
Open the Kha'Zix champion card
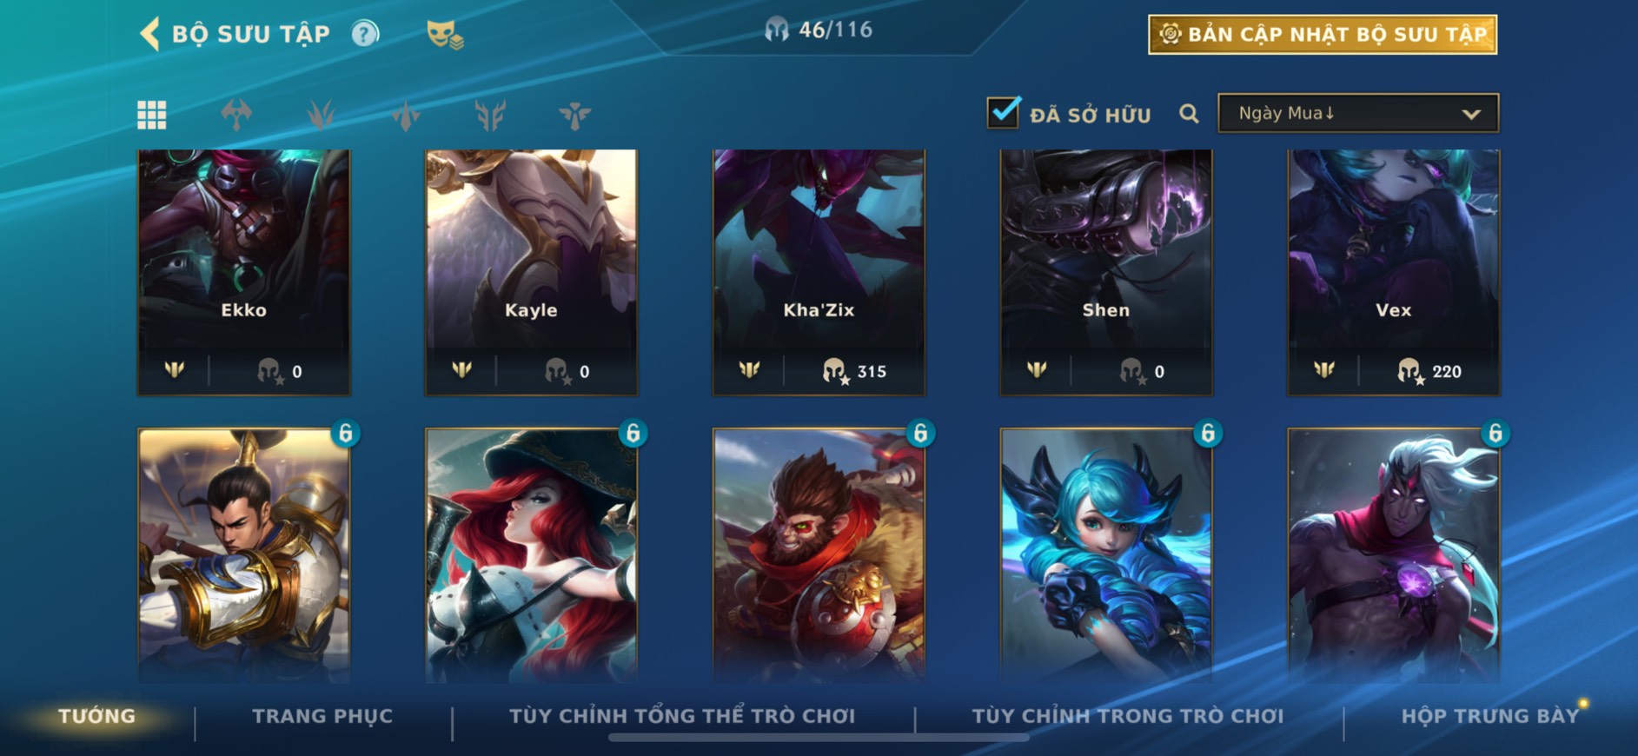[819, 273]
